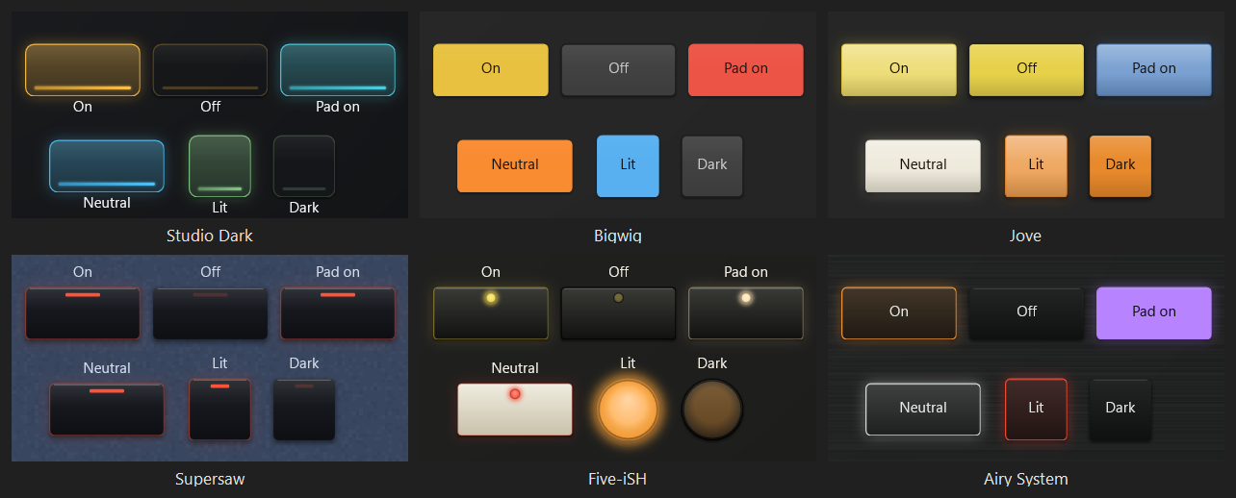The width and height of the screenshot is (1236, 498).
Task: Select the Studio Dark 'Neutral' blue button
Action: 107,166
